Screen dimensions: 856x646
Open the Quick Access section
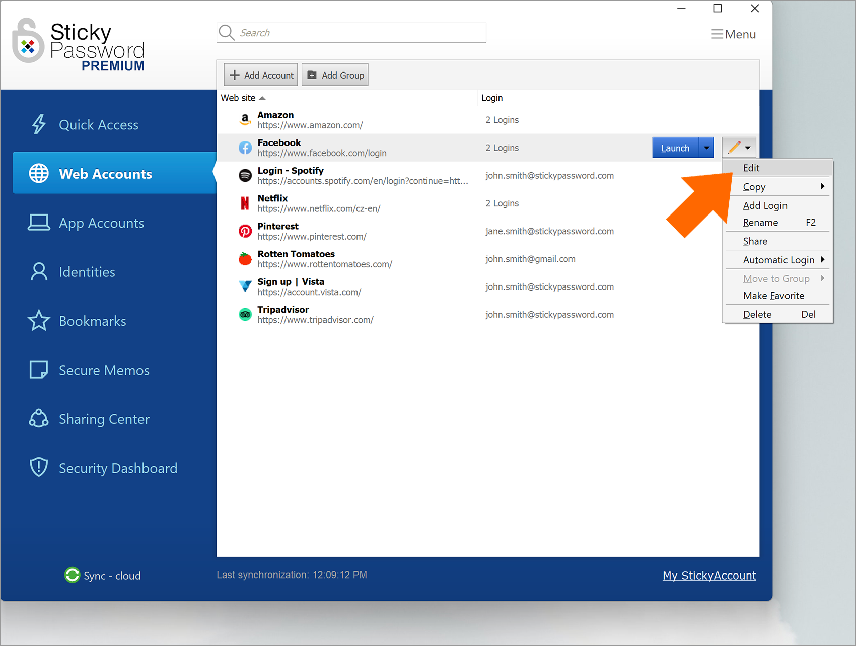[x=99, y=124]
